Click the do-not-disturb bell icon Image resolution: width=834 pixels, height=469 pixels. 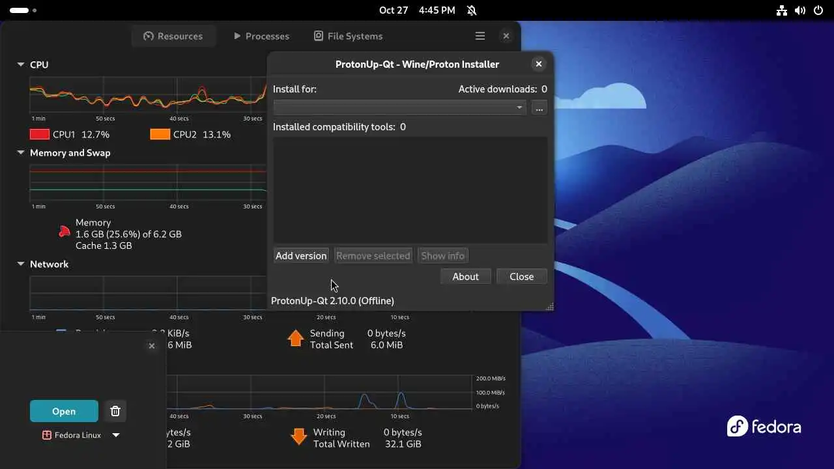472,10
